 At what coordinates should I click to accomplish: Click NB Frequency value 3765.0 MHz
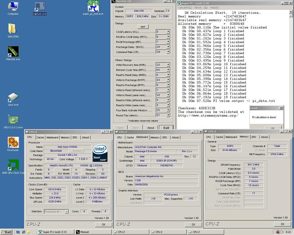click(277, 154)
